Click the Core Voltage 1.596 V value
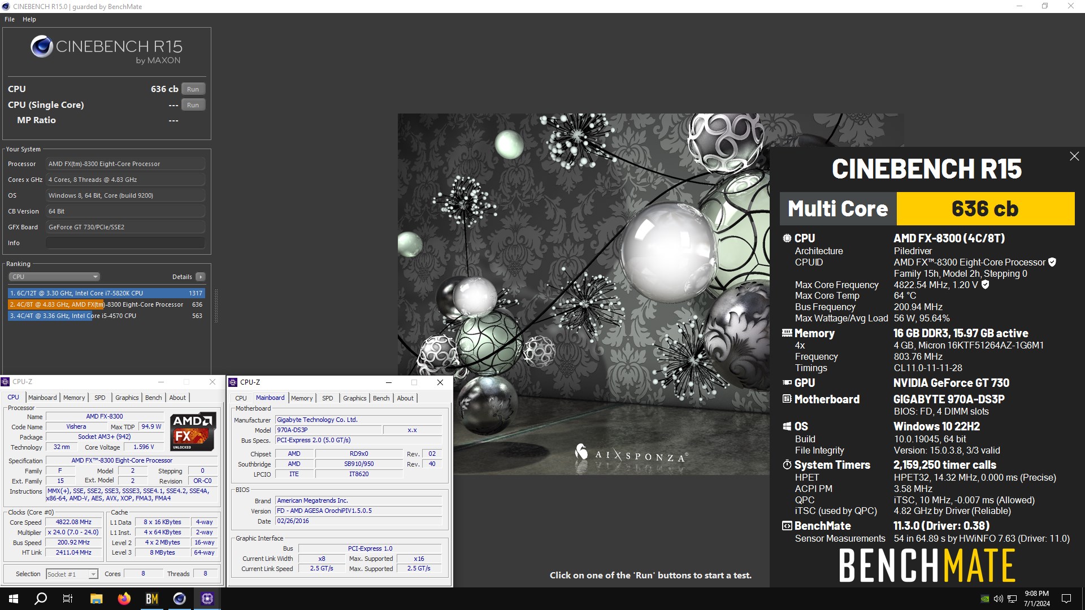 point(144,447)
